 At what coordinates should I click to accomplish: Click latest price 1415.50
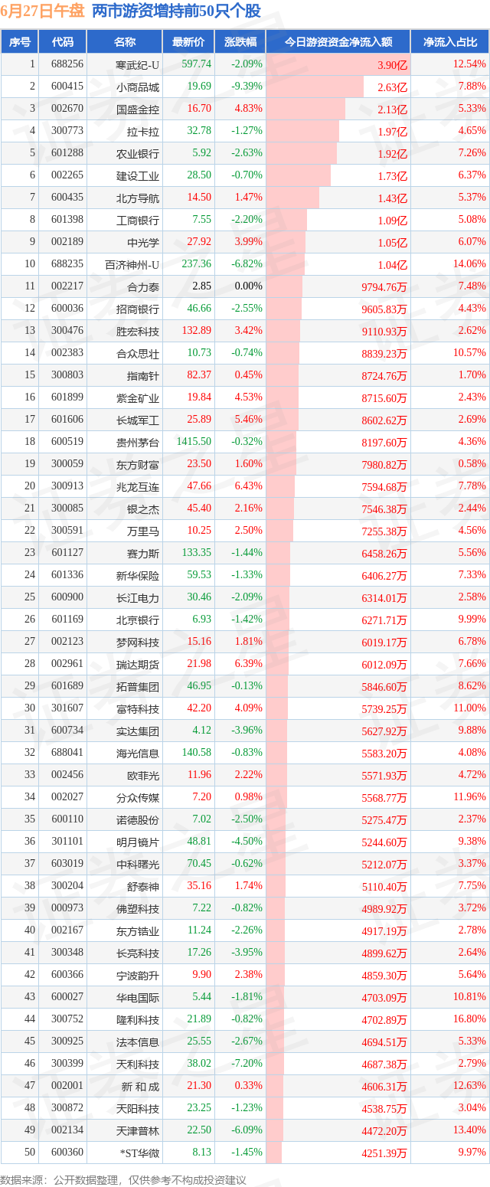click(194, 441)
